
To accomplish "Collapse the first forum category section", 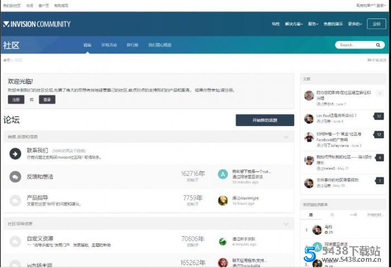I will click(286, 137).
